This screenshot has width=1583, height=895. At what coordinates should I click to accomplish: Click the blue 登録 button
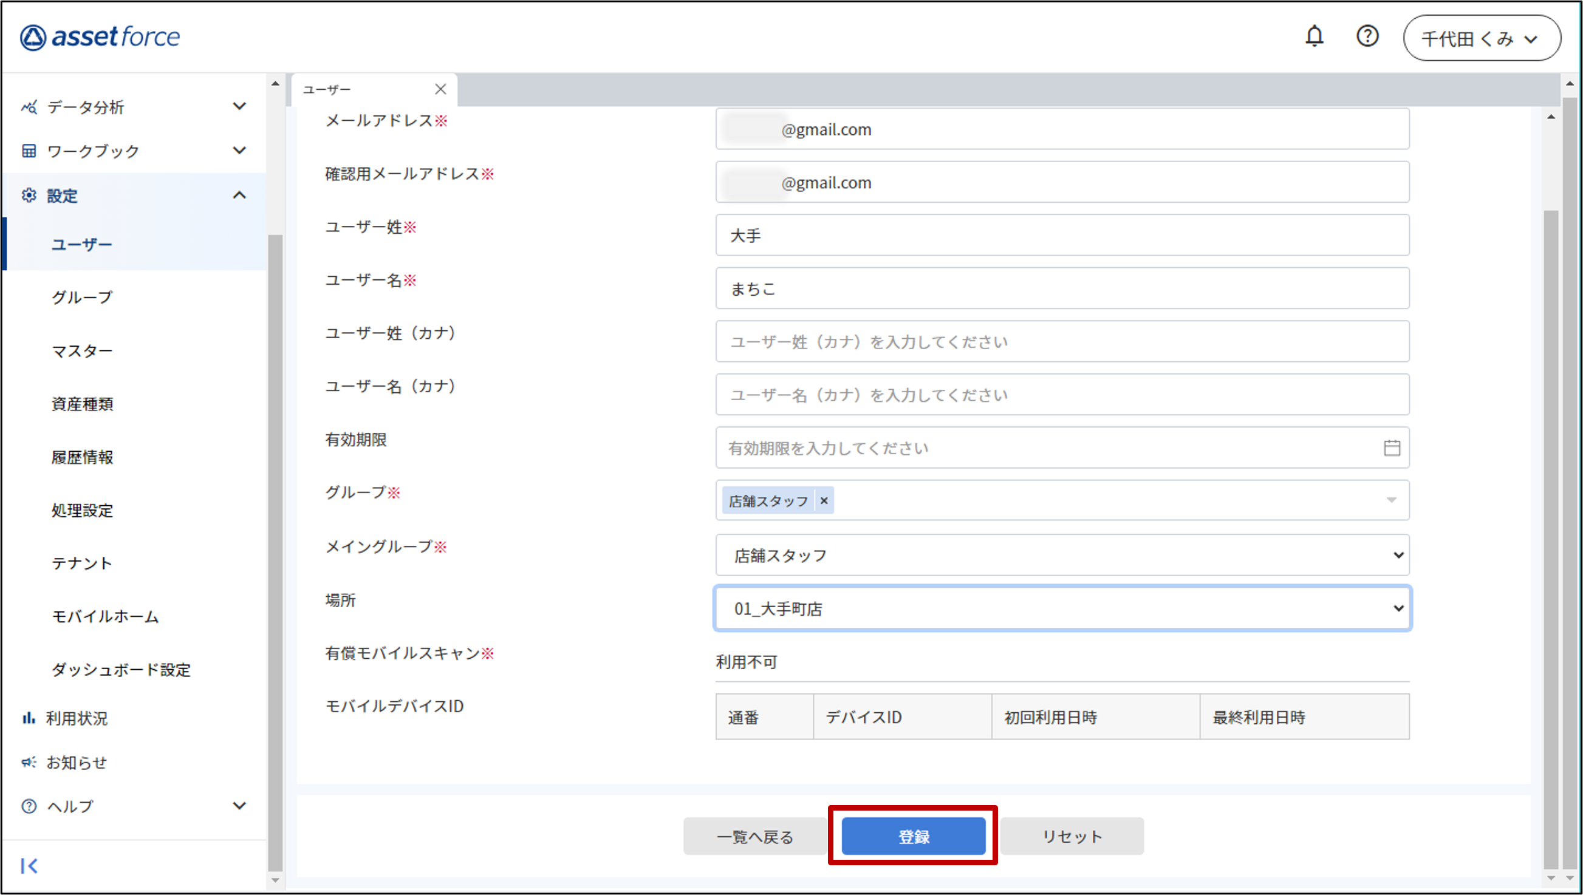[913, 836]
